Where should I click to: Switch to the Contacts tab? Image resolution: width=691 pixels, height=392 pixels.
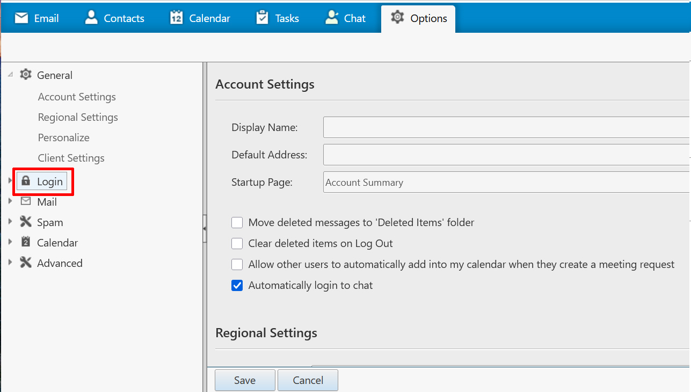click(x=115, y=18)
